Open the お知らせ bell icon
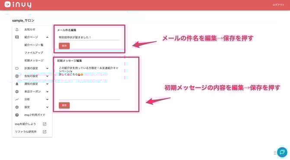290x160 pixels. [x=17, y=29]
